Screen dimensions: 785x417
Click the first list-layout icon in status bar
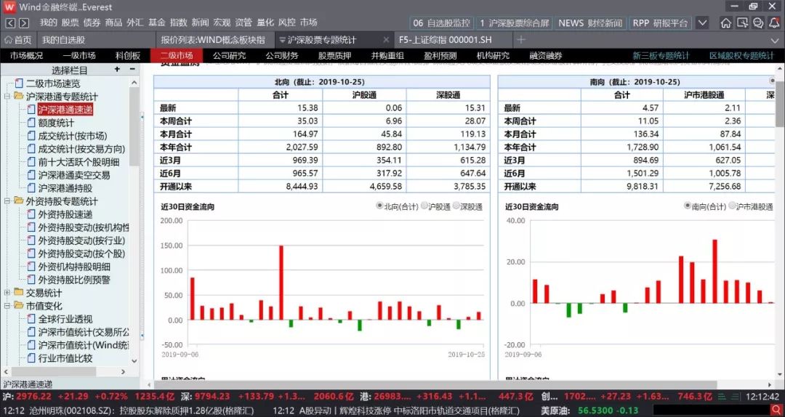(x=722, y=397)
